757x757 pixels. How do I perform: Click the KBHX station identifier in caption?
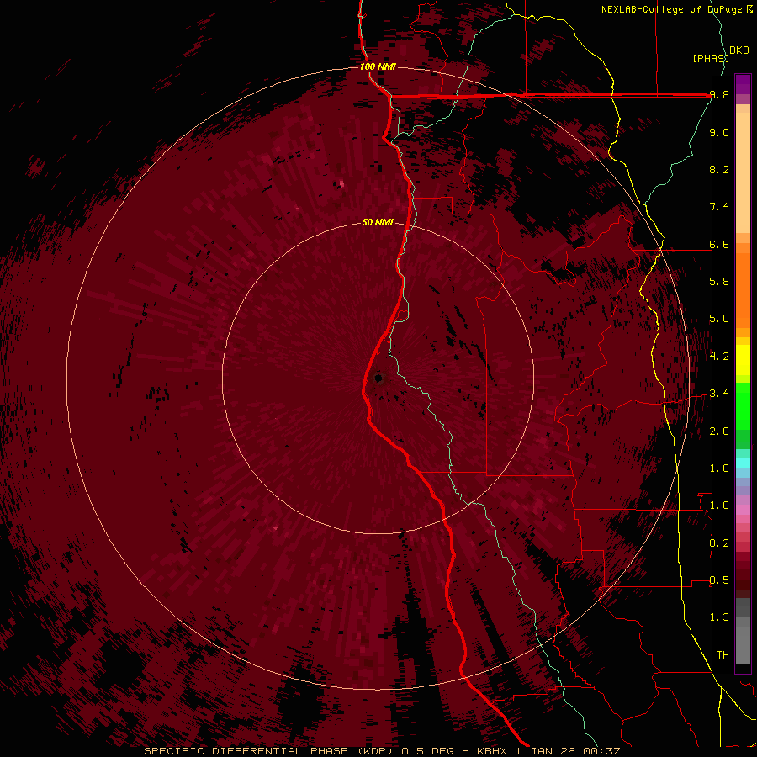click(494, 751)
